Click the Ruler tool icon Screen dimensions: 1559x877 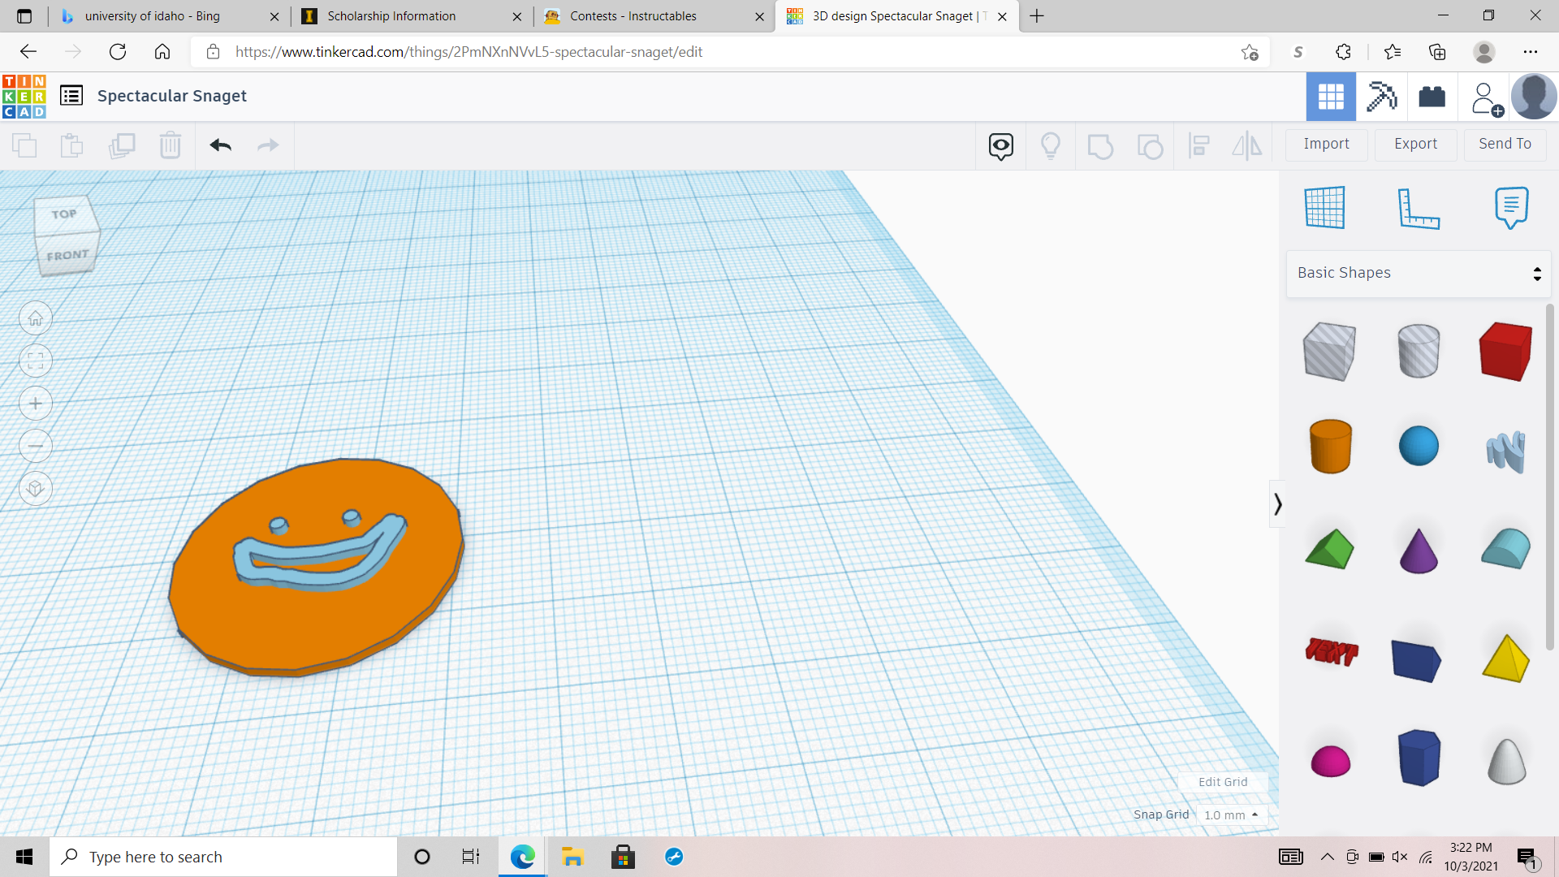pyautogui.click(x=1419, y=209)
